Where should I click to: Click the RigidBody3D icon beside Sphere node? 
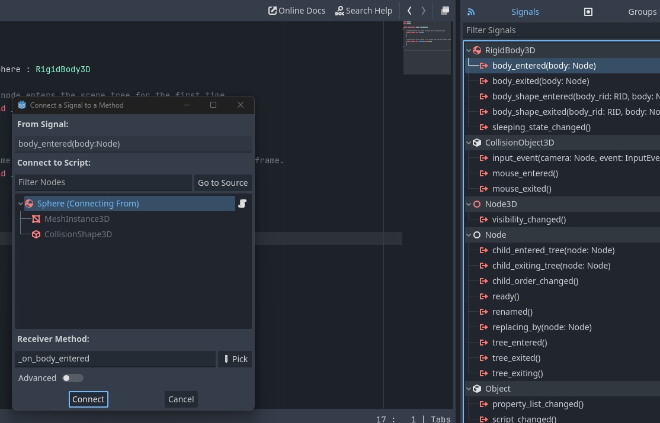[x=29, y=203]
